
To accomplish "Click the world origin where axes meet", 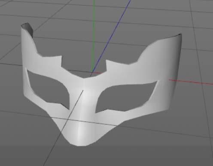I will pyautogui.click(x=93, y=72).
